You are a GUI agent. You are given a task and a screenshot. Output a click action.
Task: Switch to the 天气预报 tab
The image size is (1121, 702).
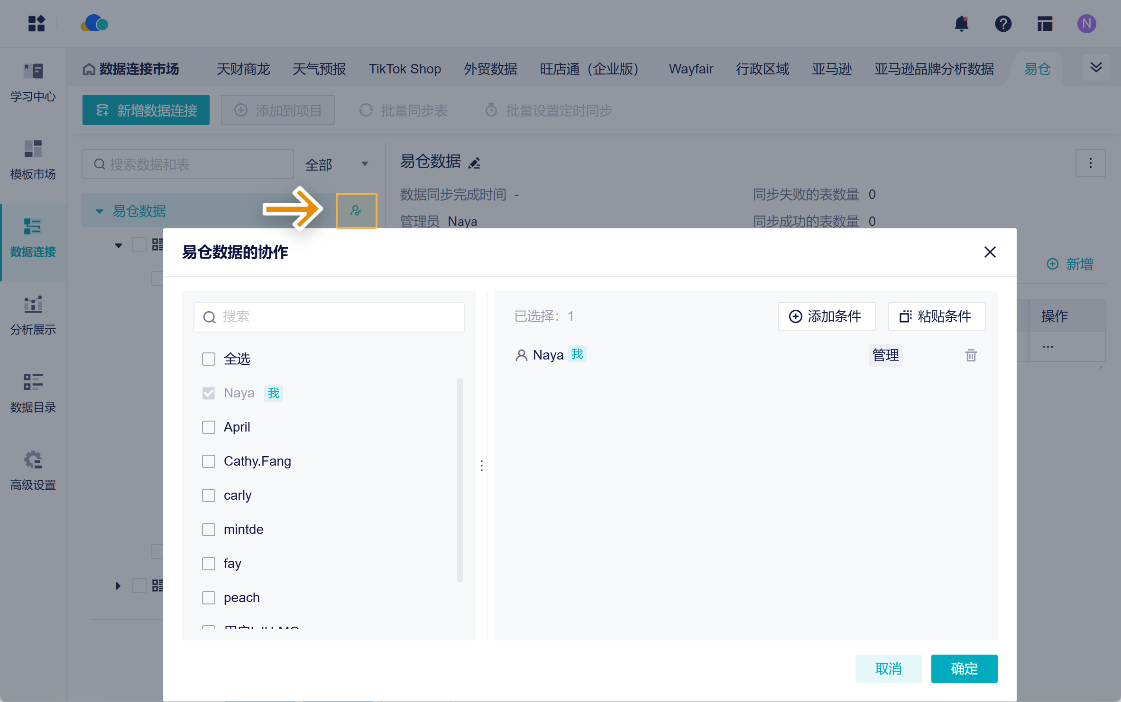tap(319, 69)
